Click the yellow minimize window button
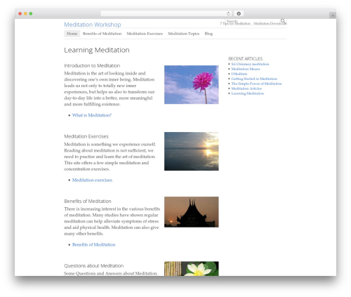The width and height of the screenshot is (351, 297). click(x=25, y=13)
